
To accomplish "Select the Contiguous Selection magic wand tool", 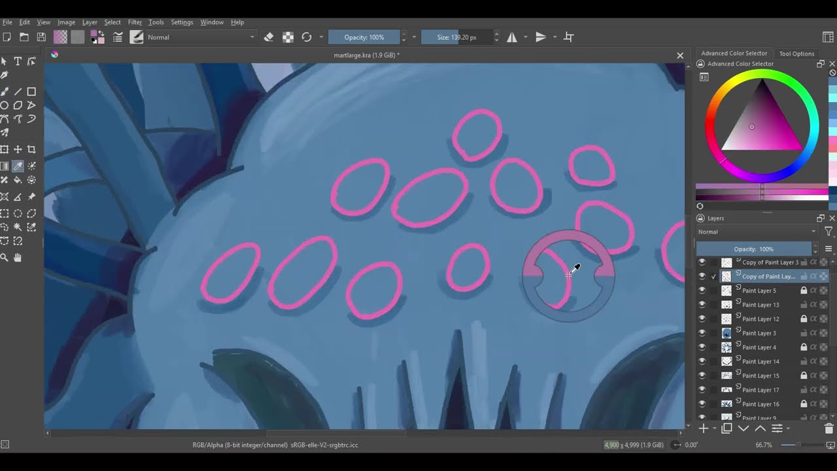I will click(x=18, y=227).
